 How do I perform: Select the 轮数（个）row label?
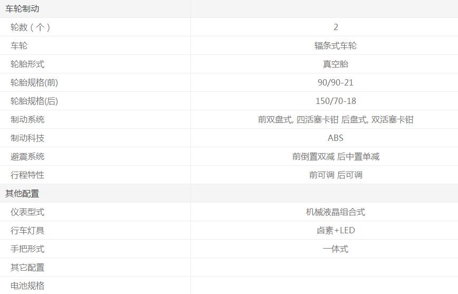(x=31, y=27)
